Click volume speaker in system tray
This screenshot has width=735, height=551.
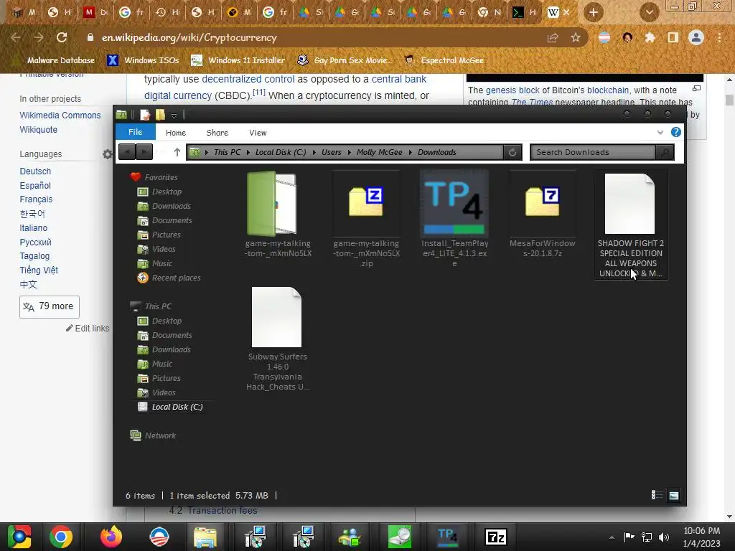click(x=663, y=537)
